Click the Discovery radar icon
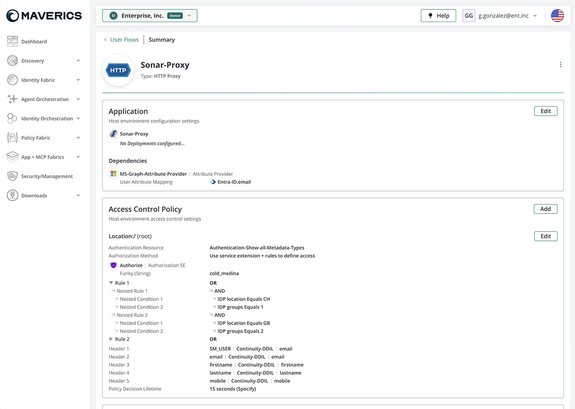 tap(13, 61)
